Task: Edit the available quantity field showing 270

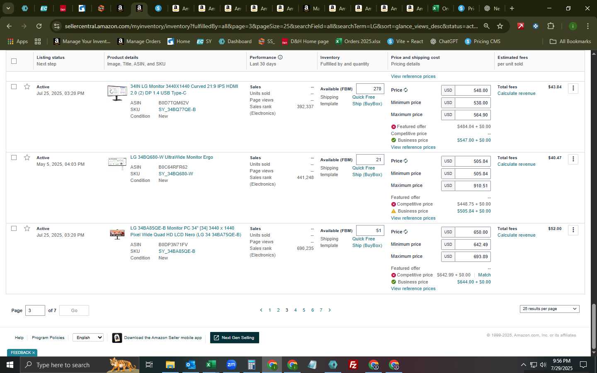Action: pos(370,89)
